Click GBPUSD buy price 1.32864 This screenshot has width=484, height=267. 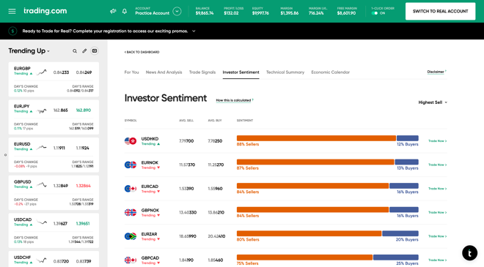click(84, 186)
